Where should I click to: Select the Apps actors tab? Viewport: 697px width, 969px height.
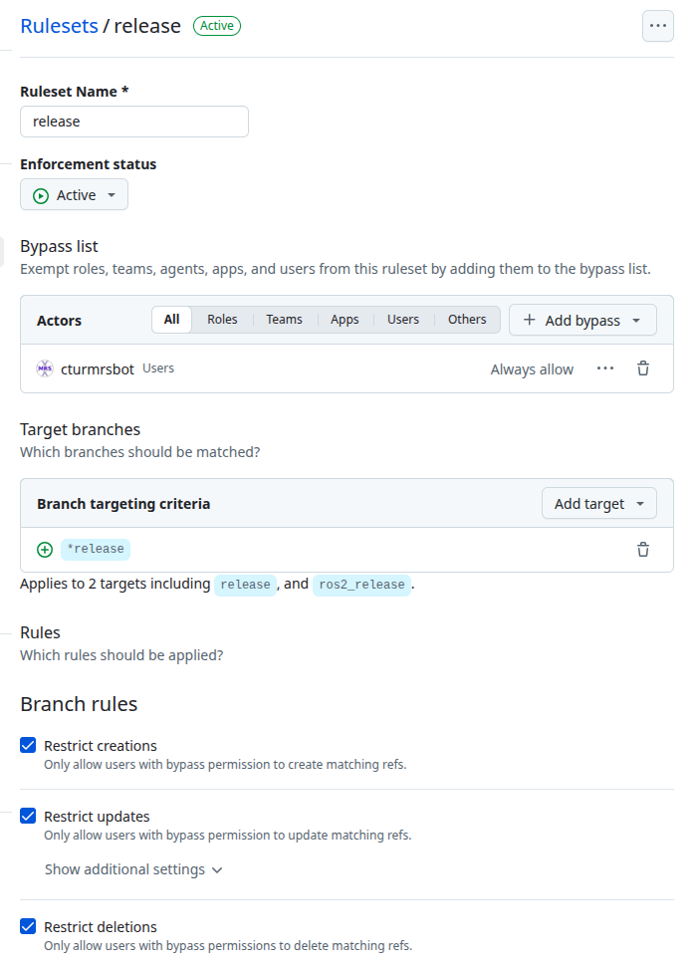point(345,320)
